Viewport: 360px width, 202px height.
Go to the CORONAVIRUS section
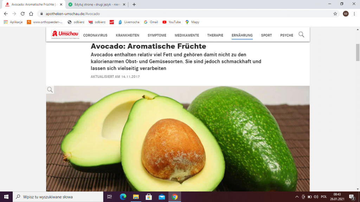pyautogui.click(x=95, y=35)
